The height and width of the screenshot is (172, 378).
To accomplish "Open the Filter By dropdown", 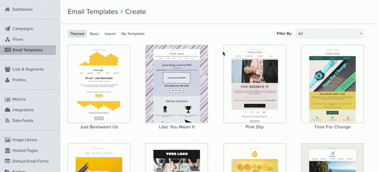I will tap(329, 34).
